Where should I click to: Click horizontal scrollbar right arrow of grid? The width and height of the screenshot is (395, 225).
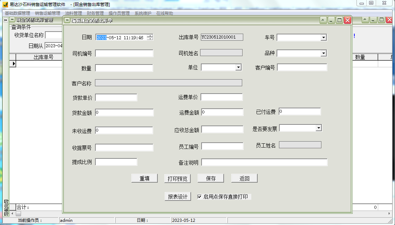pyautogui.click(x=389, y=213)
